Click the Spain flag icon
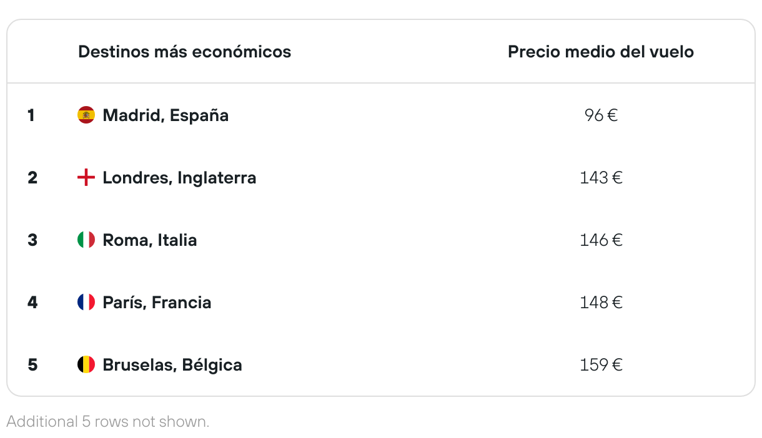 point(86,115)
